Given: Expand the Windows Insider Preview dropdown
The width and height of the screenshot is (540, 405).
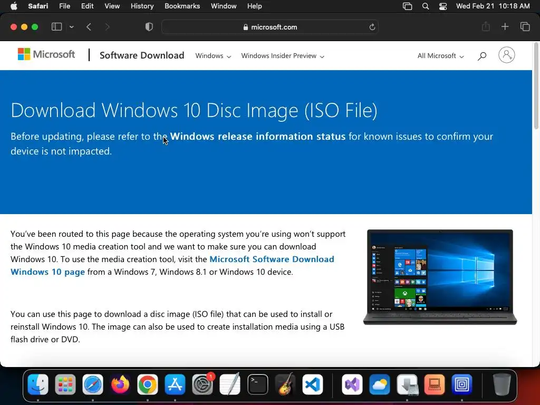Looking at the screenshot, I should tap(283, 56).
